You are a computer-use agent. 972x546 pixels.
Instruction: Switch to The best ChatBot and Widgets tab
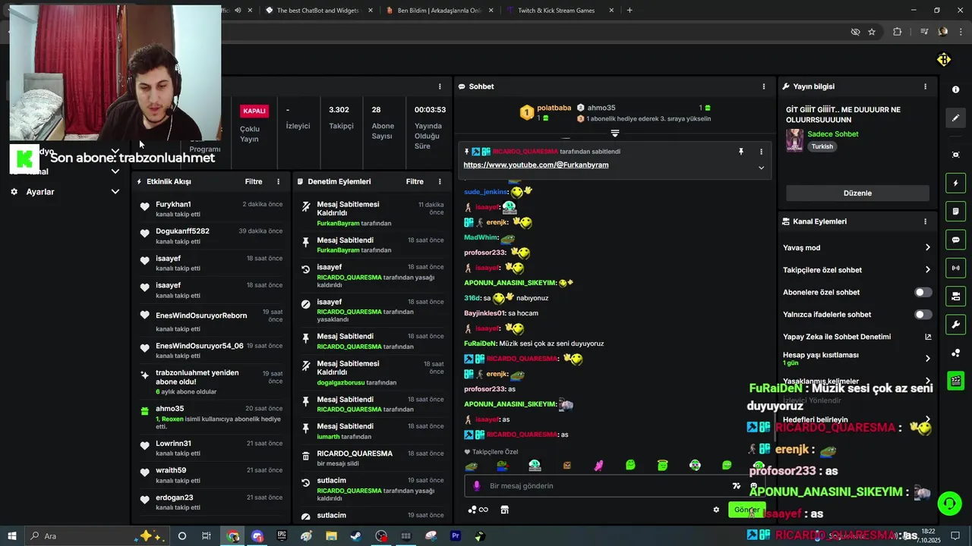[x=318, y=11]
